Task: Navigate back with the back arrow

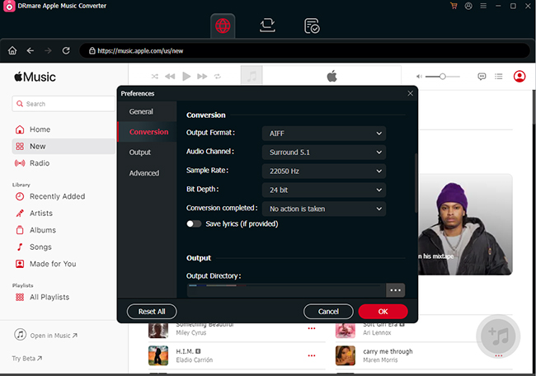Action: pyautogui.click(x=31, y=51)
